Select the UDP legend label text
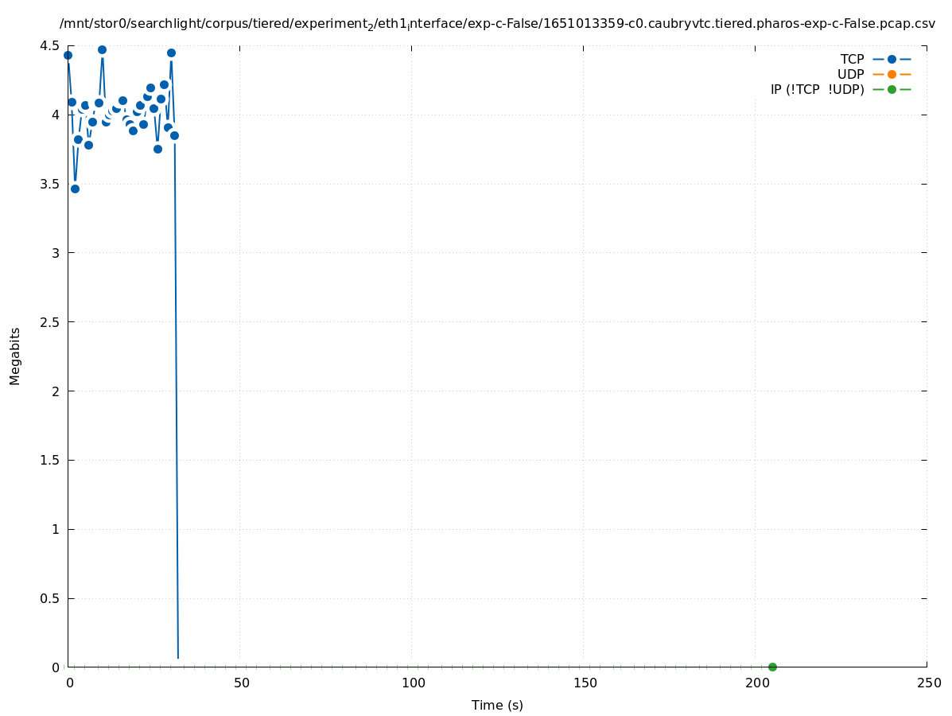The height and width of the screenshot is (716, 952). coord(850,74)
